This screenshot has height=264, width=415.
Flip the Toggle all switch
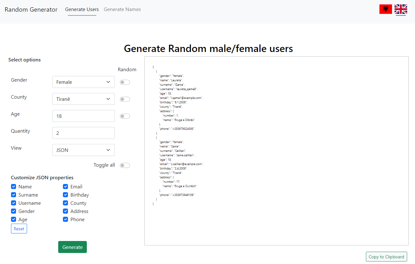click(125, 165)
